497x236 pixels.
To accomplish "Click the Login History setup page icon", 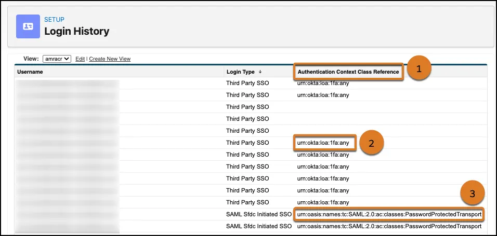I will click(28, 26).
